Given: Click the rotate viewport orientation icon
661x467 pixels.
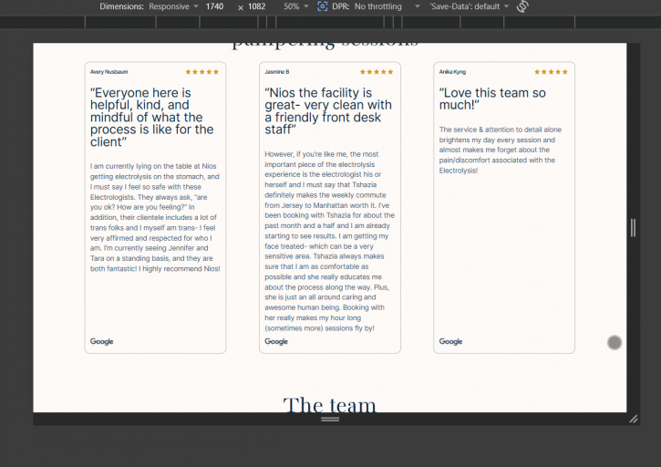Looking at the screenshot, I should (522, 6).
